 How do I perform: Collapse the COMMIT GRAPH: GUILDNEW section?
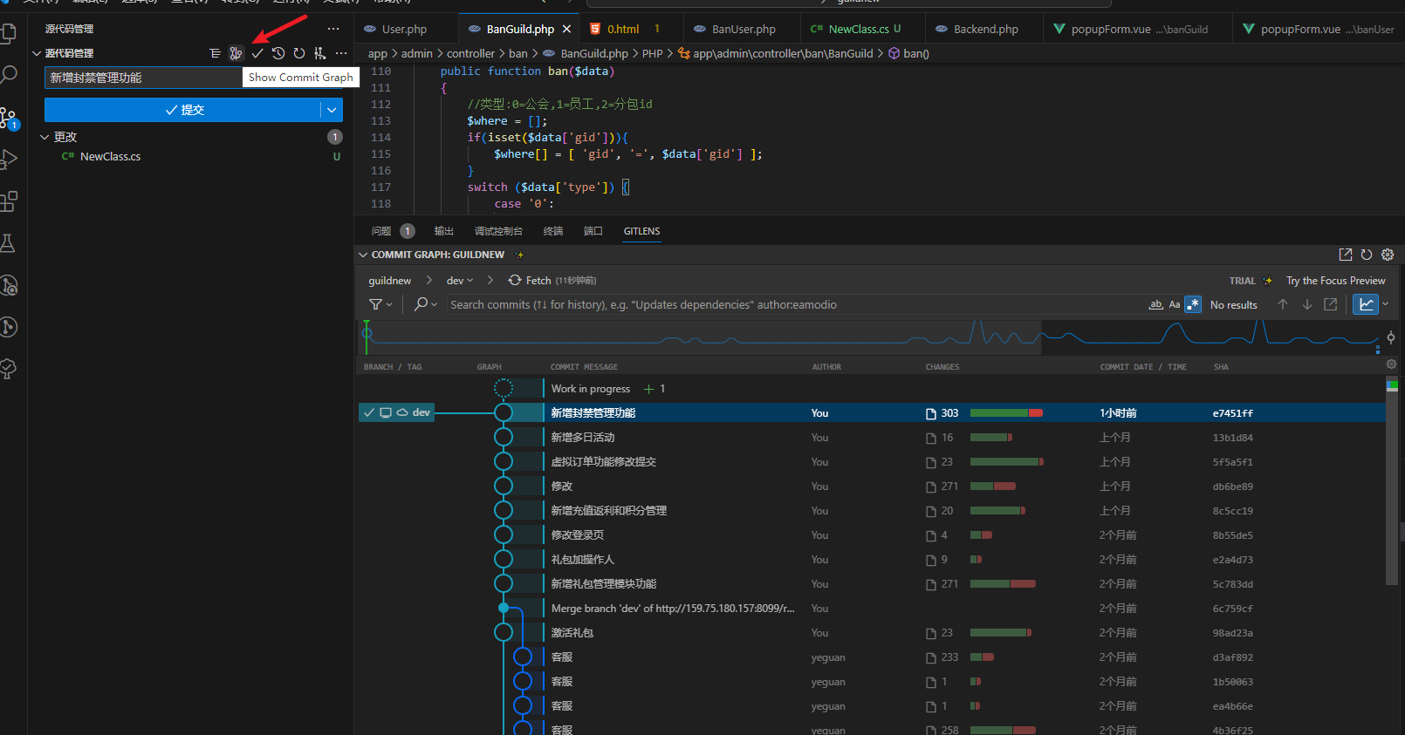tap(363, 255)
